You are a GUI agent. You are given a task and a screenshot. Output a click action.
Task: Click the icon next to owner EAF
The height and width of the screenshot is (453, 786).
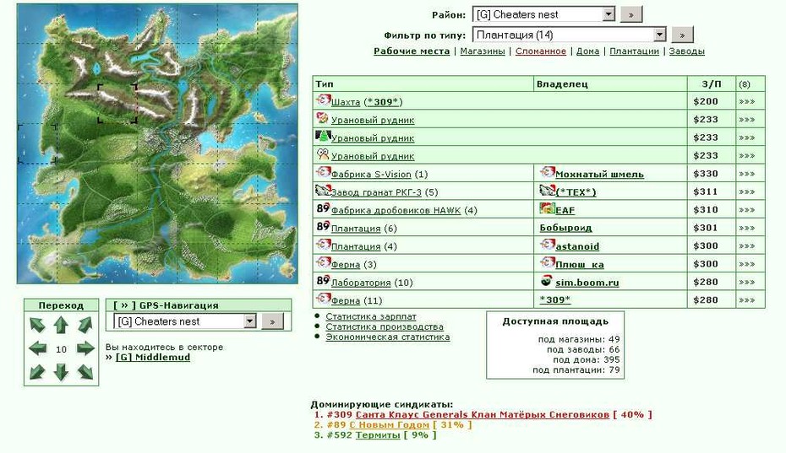click(x=547, y=208)
